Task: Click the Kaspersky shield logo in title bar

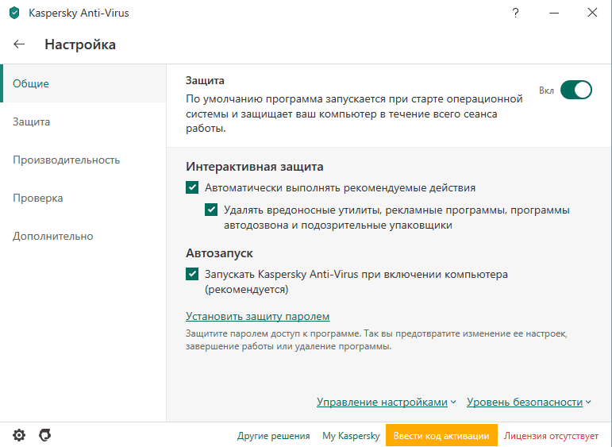Action: point(13,13)
